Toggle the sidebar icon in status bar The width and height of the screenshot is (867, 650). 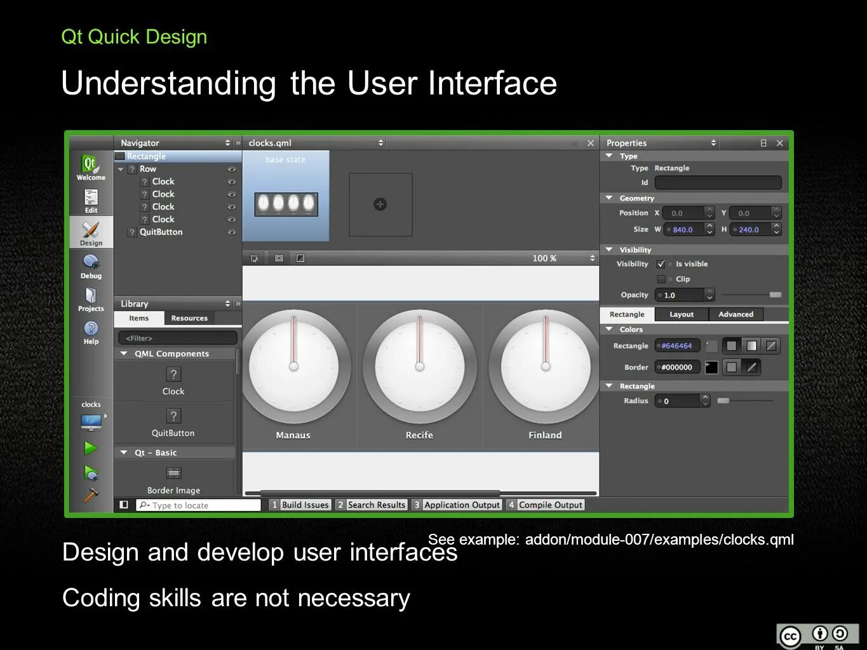(124, 505)
